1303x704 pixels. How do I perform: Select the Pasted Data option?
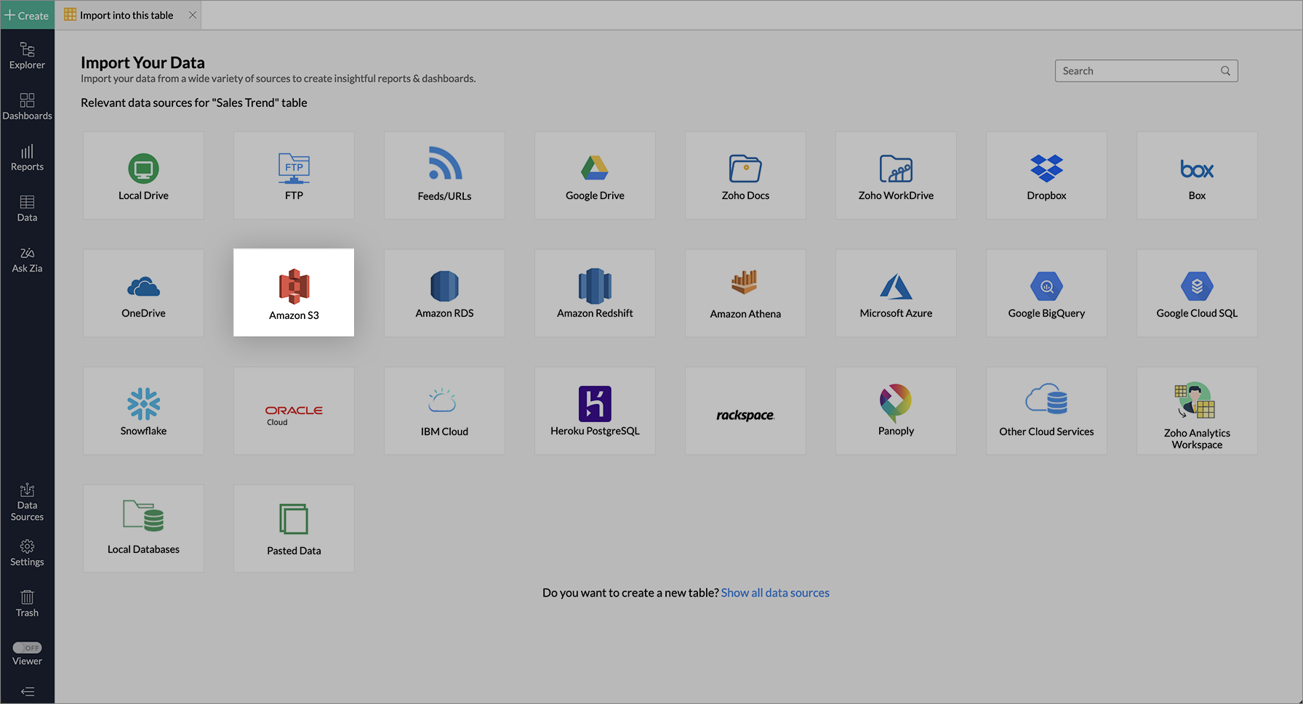(294, 529)
